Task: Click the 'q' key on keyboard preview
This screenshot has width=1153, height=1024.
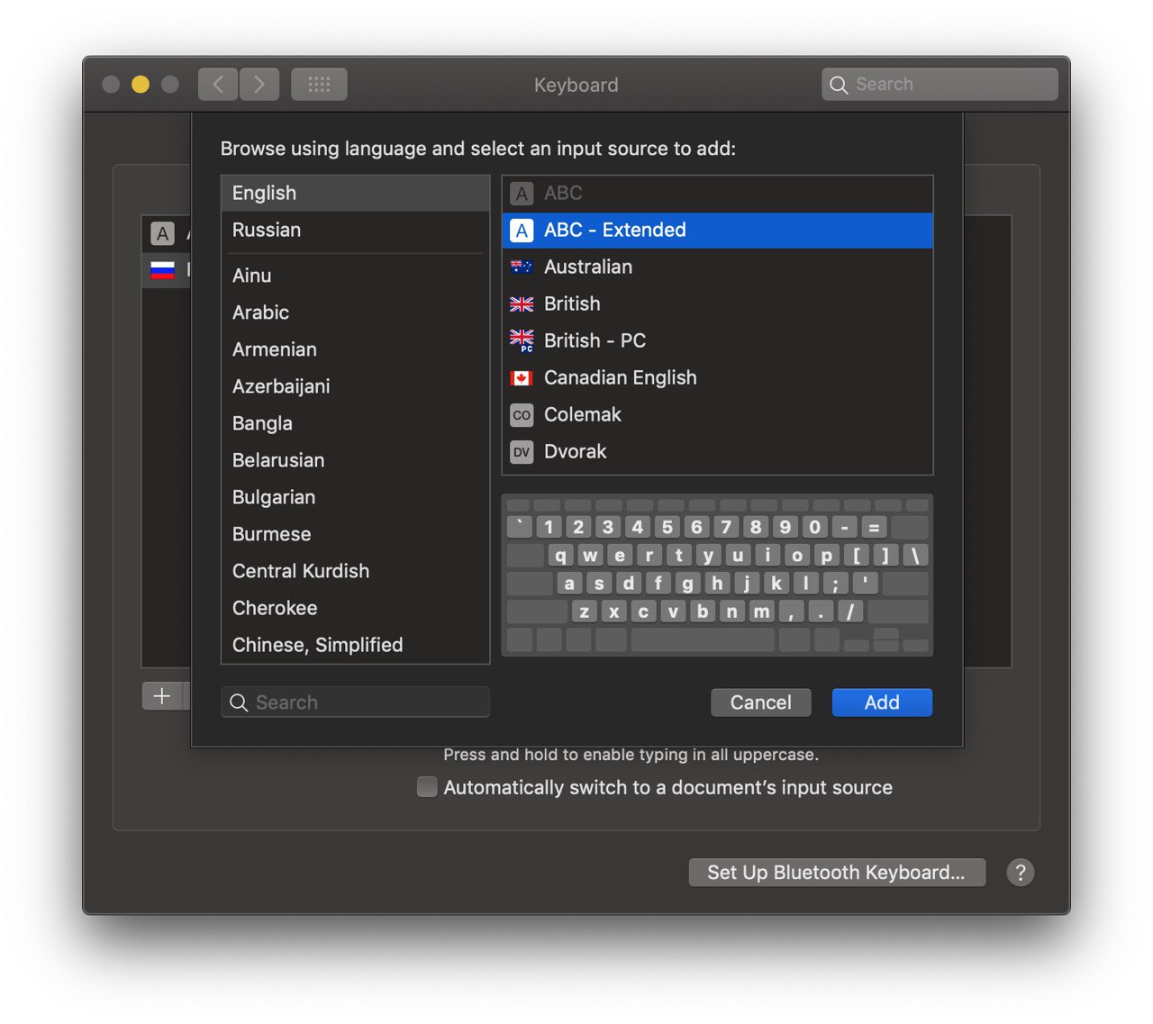Action: (560, 556)
